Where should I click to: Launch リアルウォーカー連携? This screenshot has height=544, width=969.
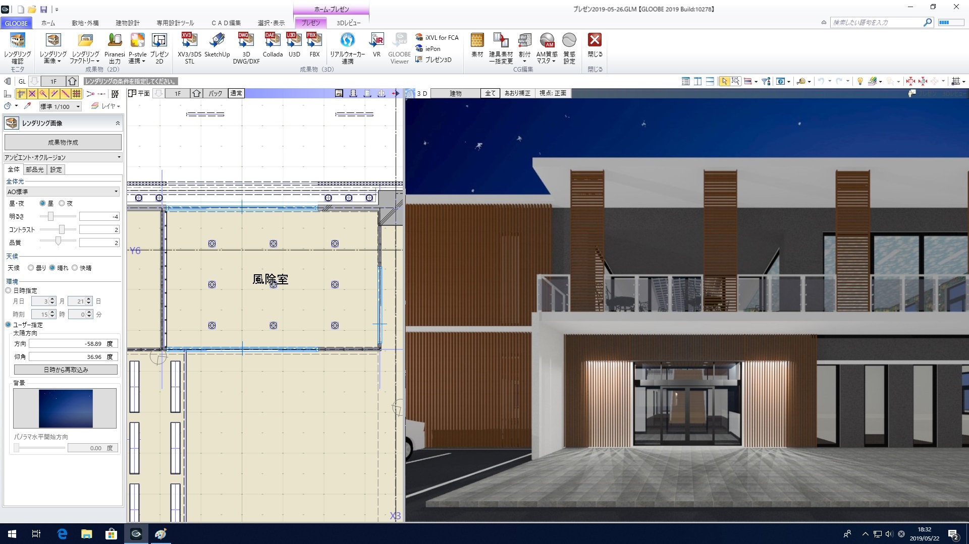pyautogui.click(x=347, y=48)
